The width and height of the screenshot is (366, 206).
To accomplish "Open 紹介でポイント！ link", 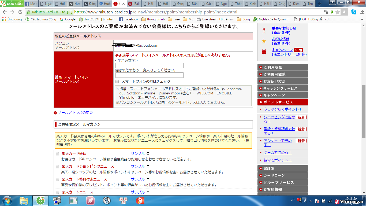I will (x=278, y=160).
